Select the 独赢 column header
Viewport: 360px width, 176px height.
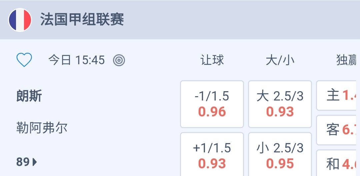click(x=347, y=60)
